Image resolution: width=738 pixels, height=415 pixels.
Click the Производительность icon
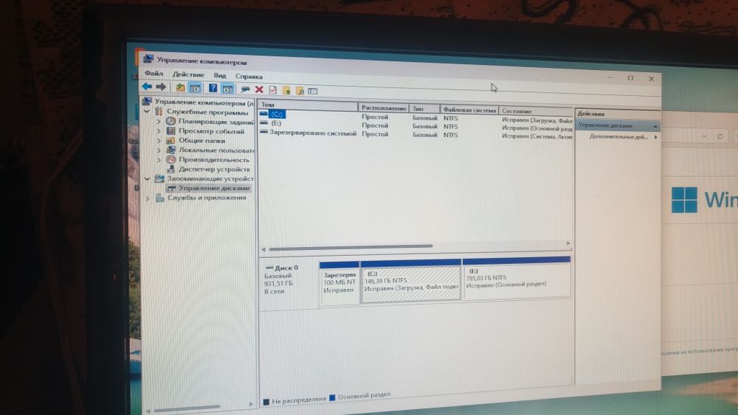pos(171,159)
